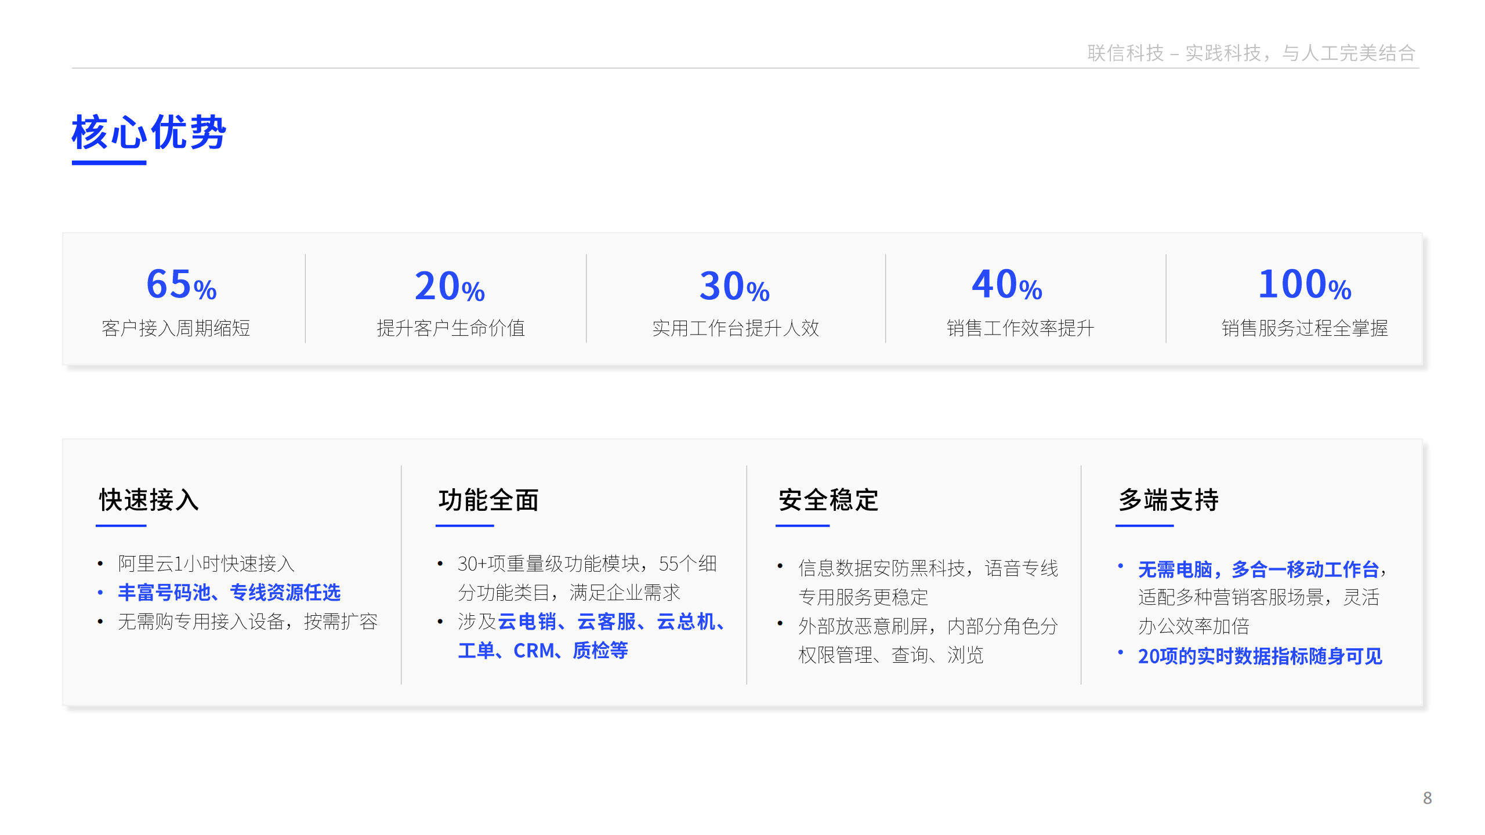Click the 多端支持 section heading
Screen dimensions: 1485x835
(1168, 500)
